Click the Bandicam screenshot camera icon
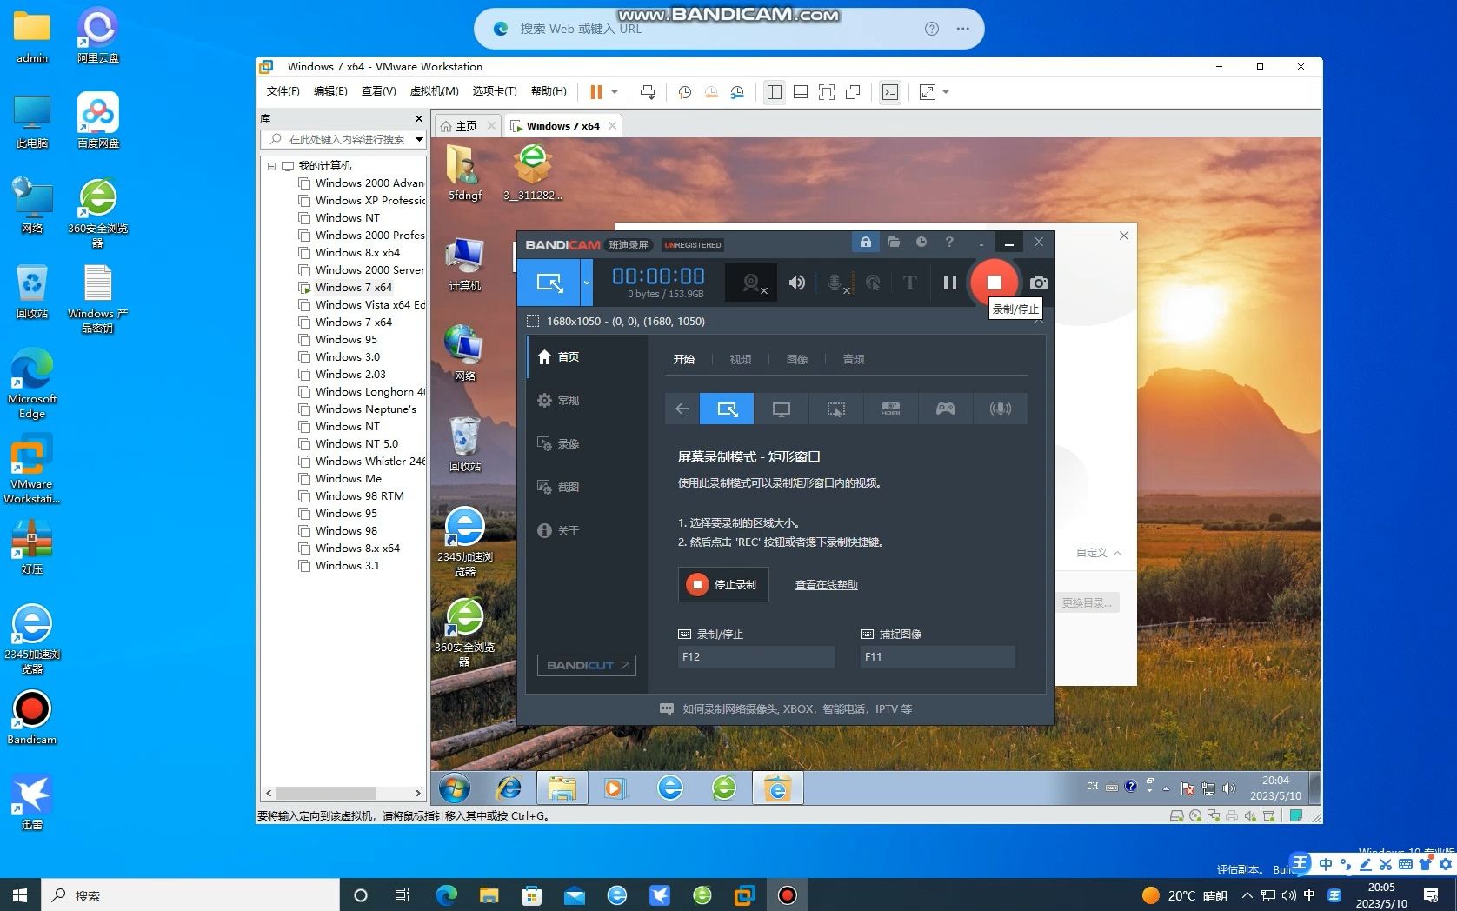 pos(1038,283)
